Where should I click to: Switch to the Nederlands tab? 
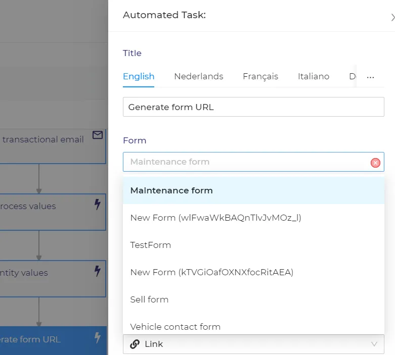coord(198,76)
